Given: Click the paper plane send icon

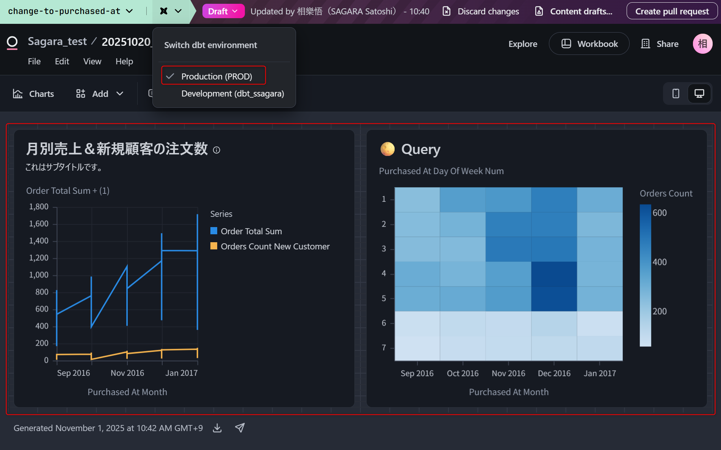Looking at the screenshot, I should (240, 428).
